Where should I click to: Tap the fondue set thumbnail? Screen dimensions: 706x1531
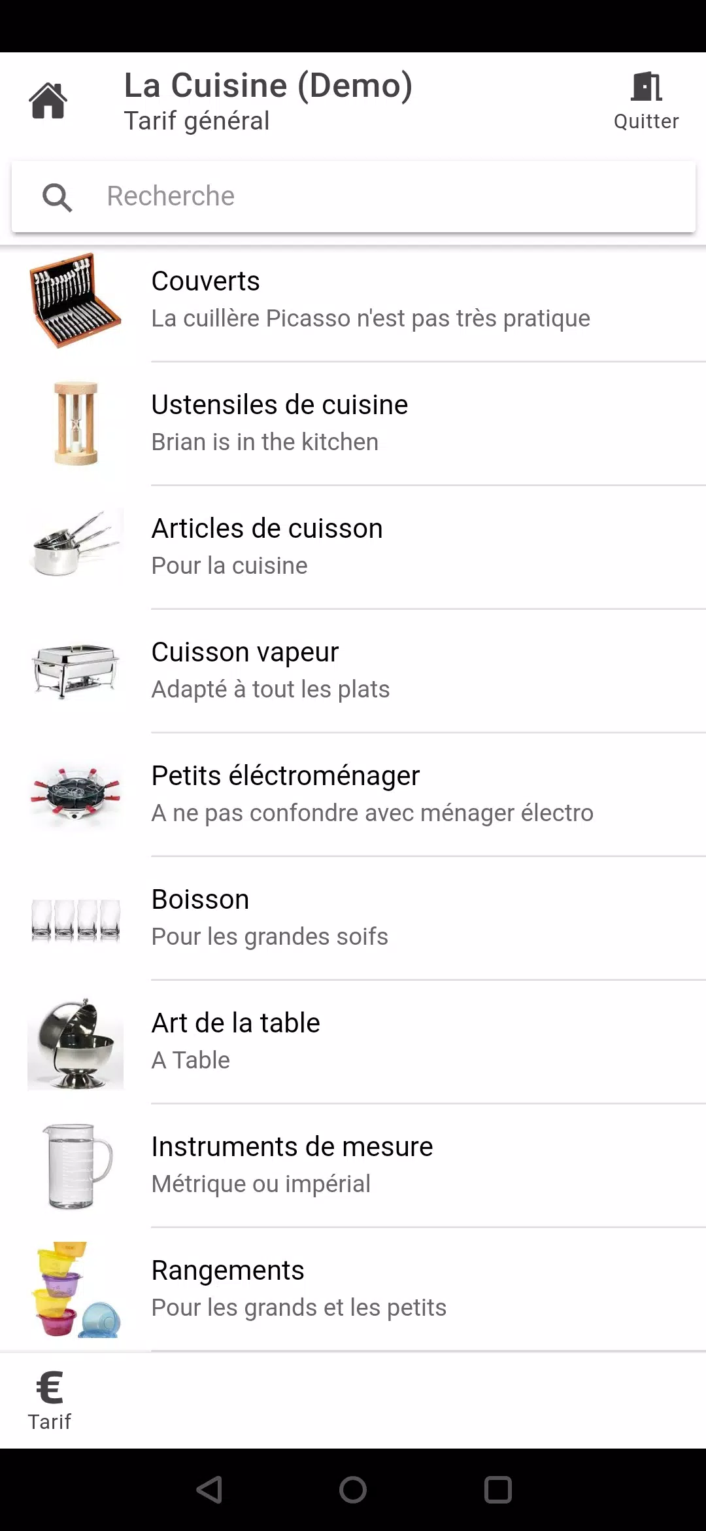point(76,794)
